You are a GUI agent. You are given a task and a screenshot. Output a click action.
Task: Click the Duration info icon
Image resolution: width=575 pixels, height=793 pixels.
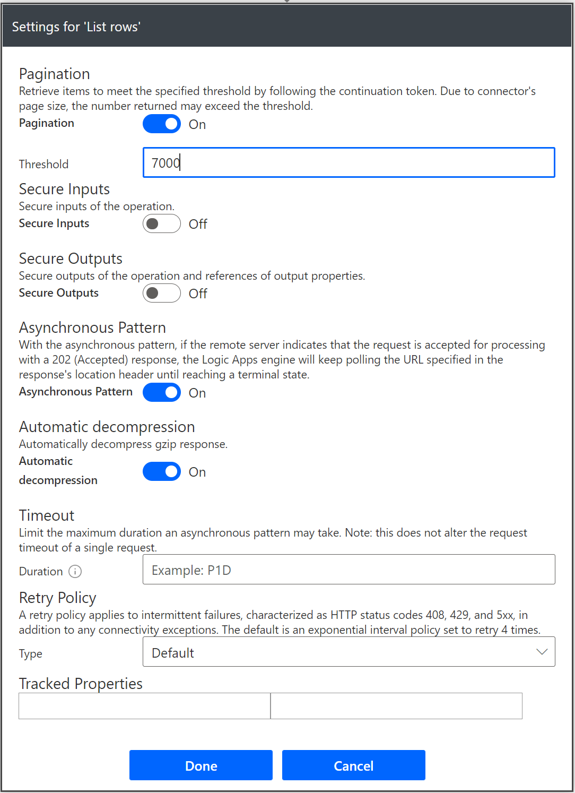(75, 571)
